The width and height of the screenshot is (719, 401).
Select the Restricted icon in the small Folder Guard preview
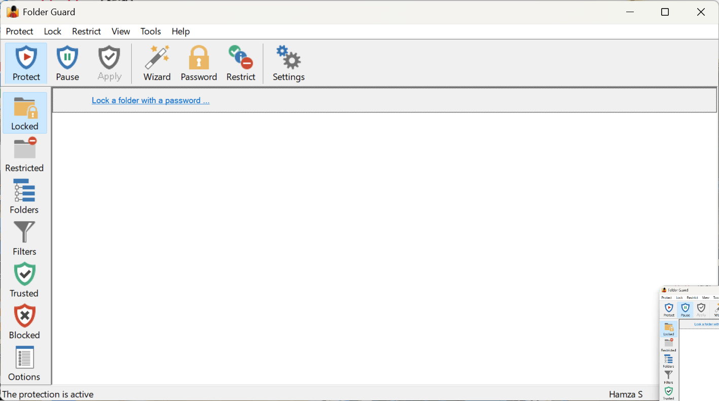669,345
